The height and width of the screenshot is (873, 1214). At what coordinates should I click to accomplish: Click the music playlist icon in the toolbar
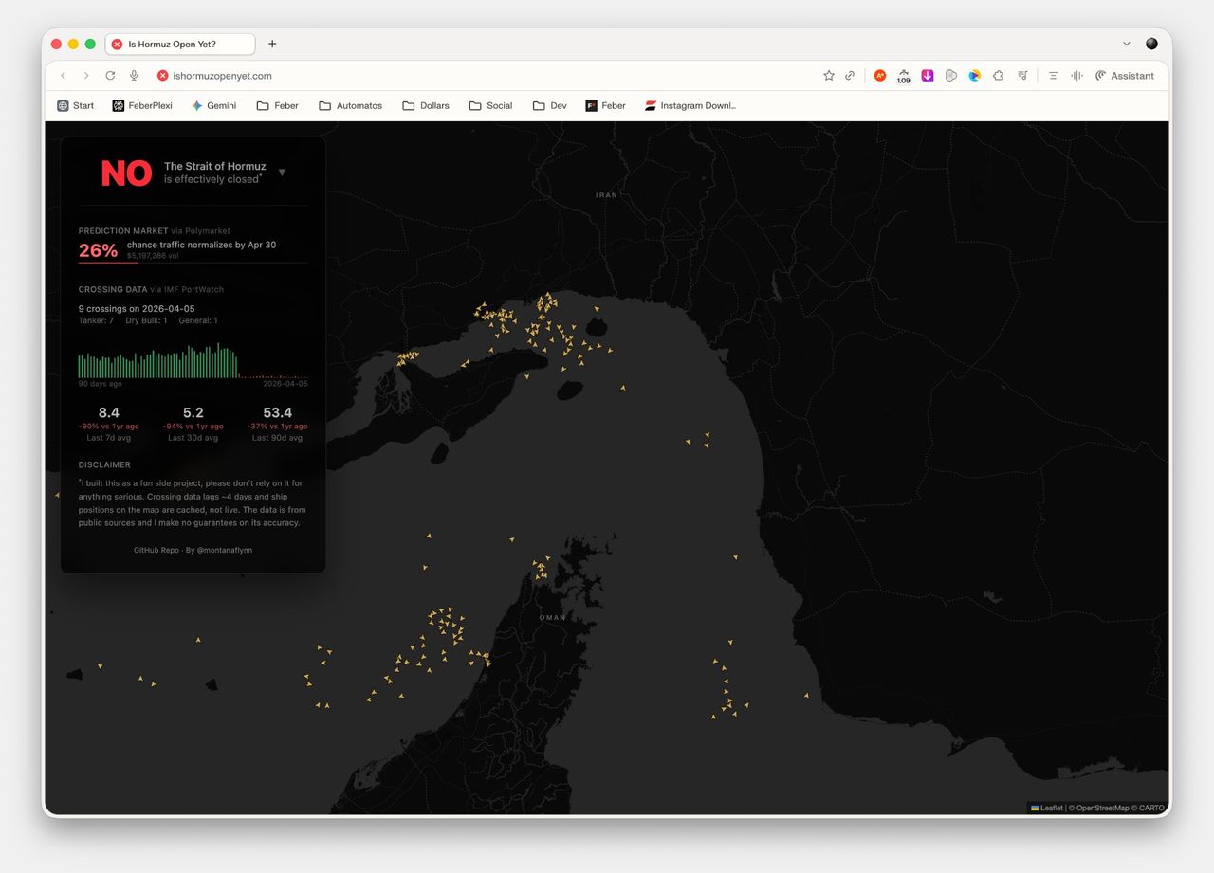(1022, 76)
